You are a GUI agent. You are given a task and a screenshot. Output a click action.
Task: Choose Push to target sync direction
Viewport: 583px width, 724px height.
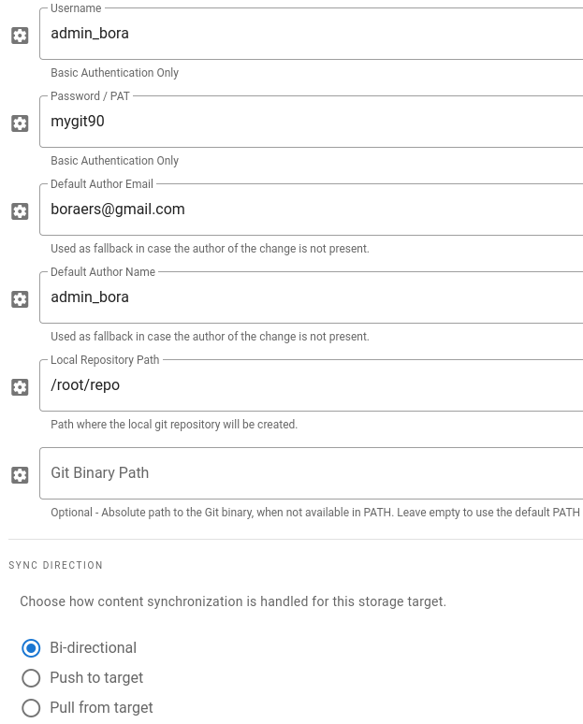(31, 678)
